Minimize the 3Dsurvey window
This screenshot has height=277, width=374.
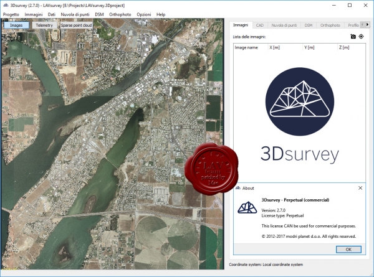click(333, 5)
